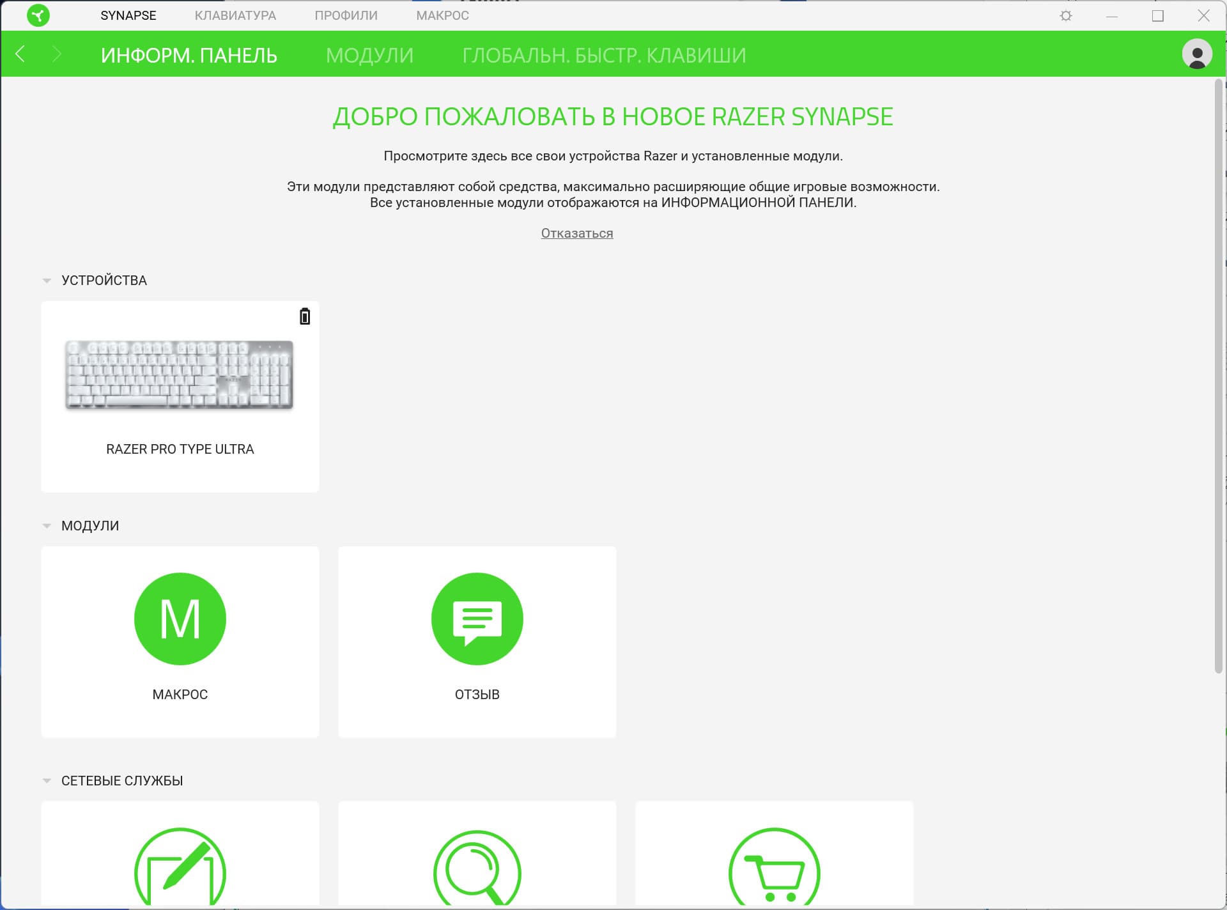Switch to the Модули green tab
The width and height of the screenshot is (1227, 910).
[x=369, y=55]
